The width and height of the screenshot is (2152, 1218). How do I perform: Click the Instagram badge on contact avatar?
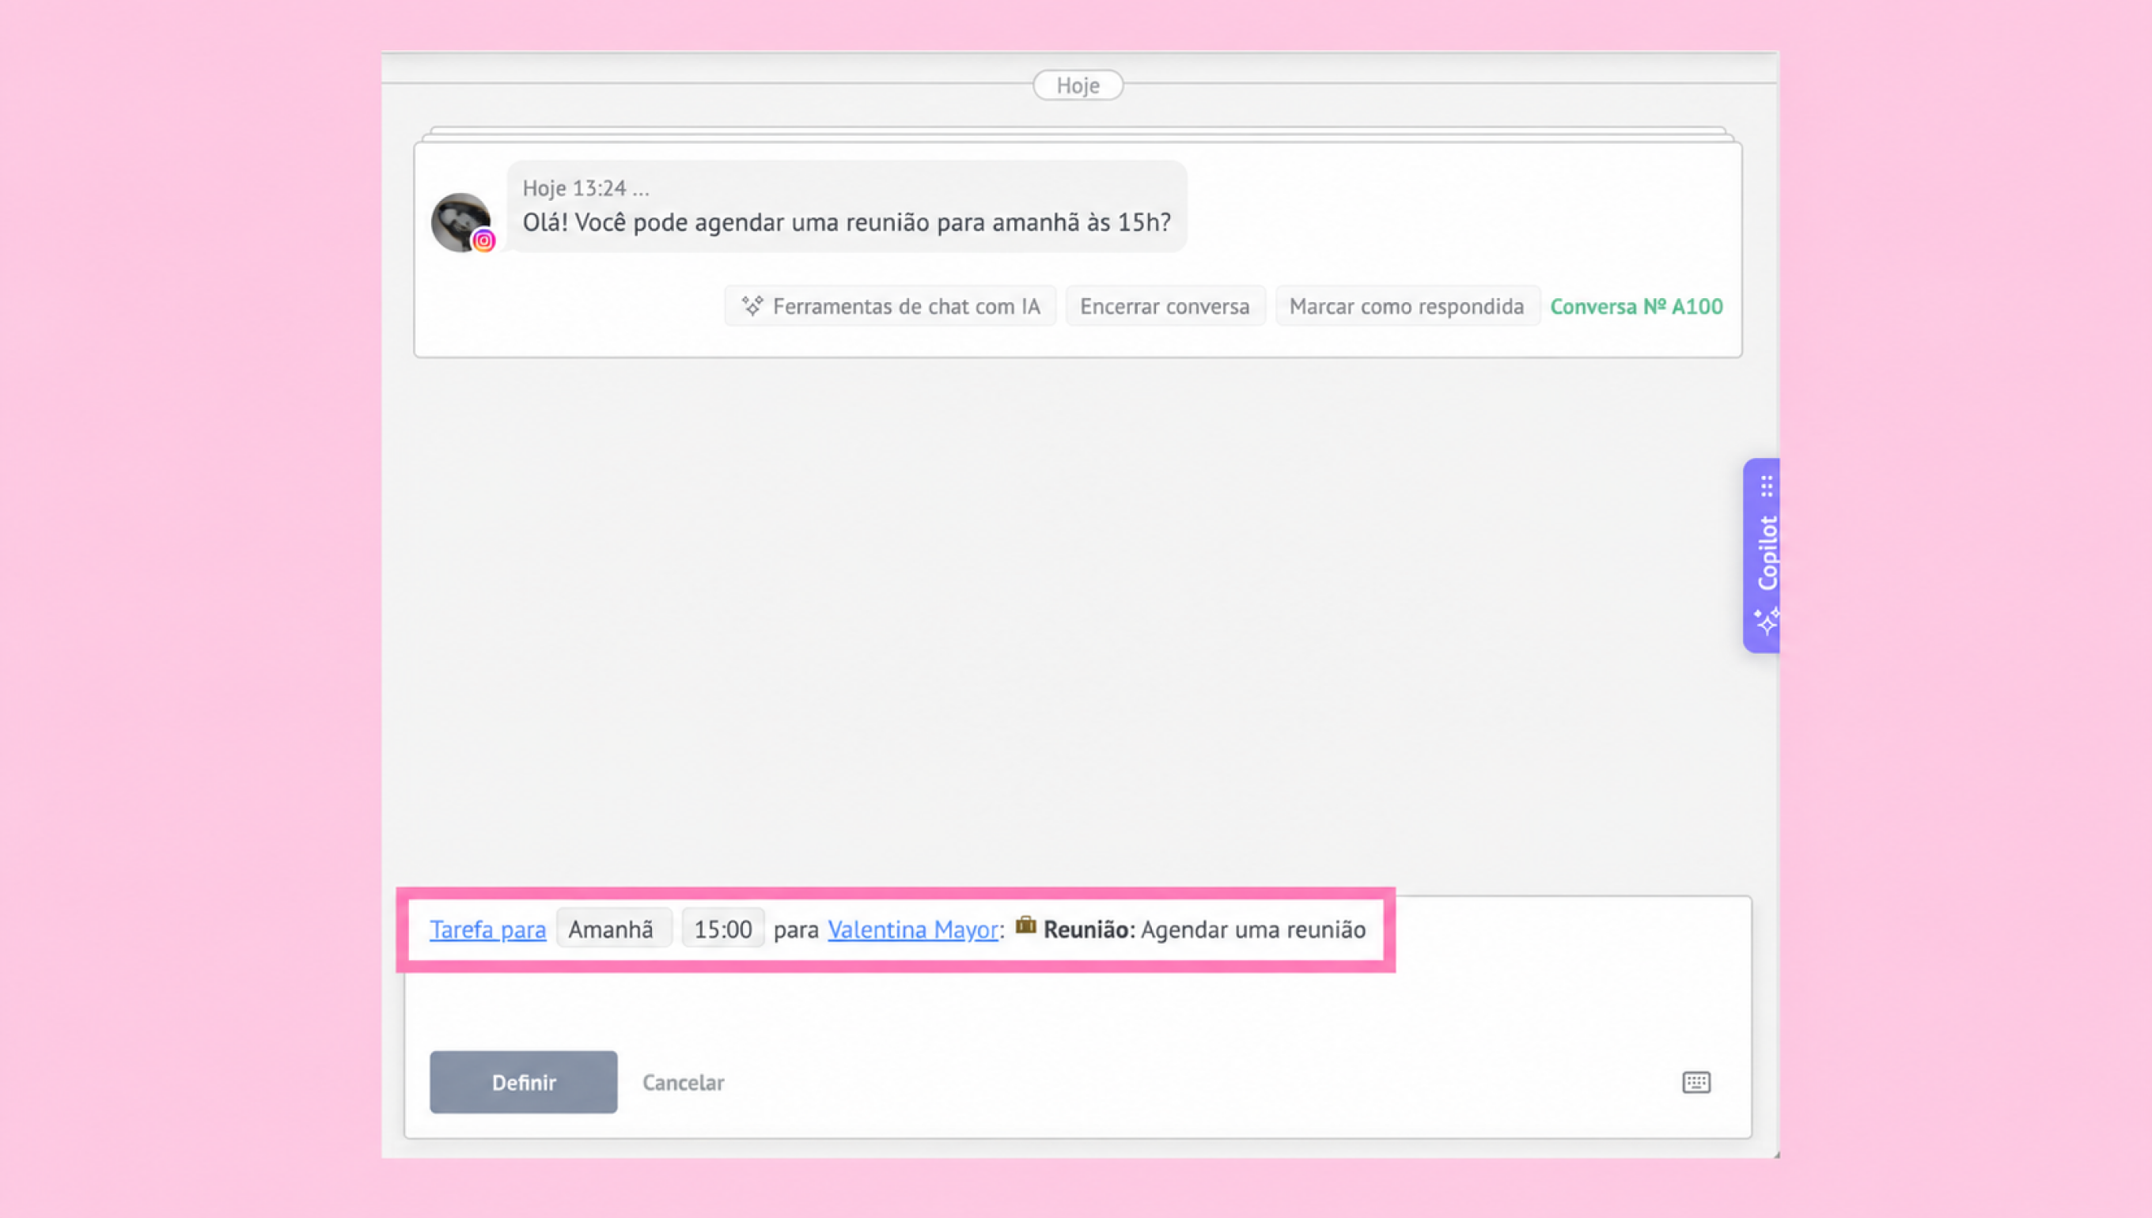click(483, 241)
